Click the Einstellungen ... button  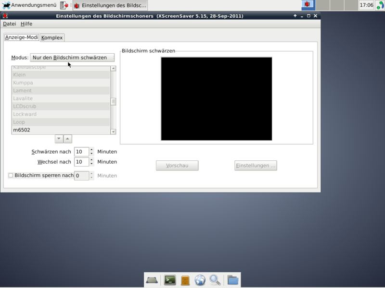tap(256, 166)
